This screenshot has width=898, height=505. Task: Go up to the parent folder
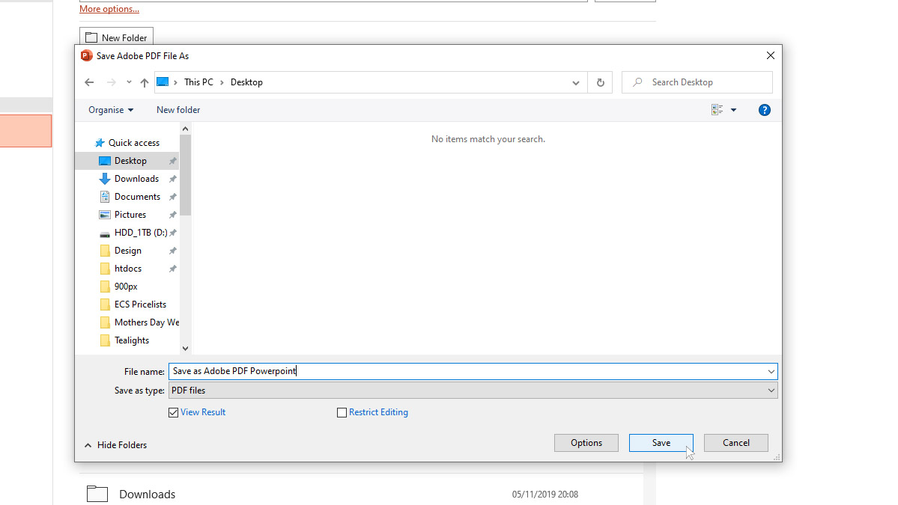pos(145,82)
